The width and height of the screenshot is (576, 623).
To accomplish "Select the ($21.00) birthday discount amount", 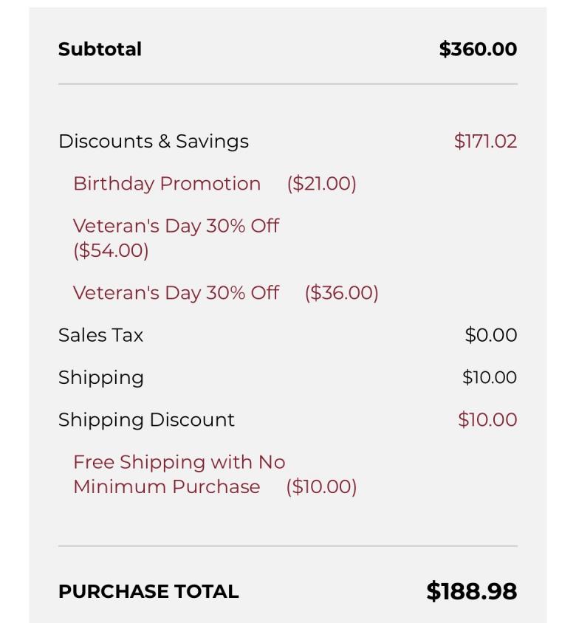I will coord(322,184).
